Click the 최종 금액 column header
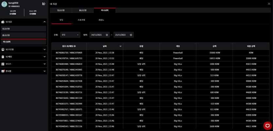 point(251,46)
